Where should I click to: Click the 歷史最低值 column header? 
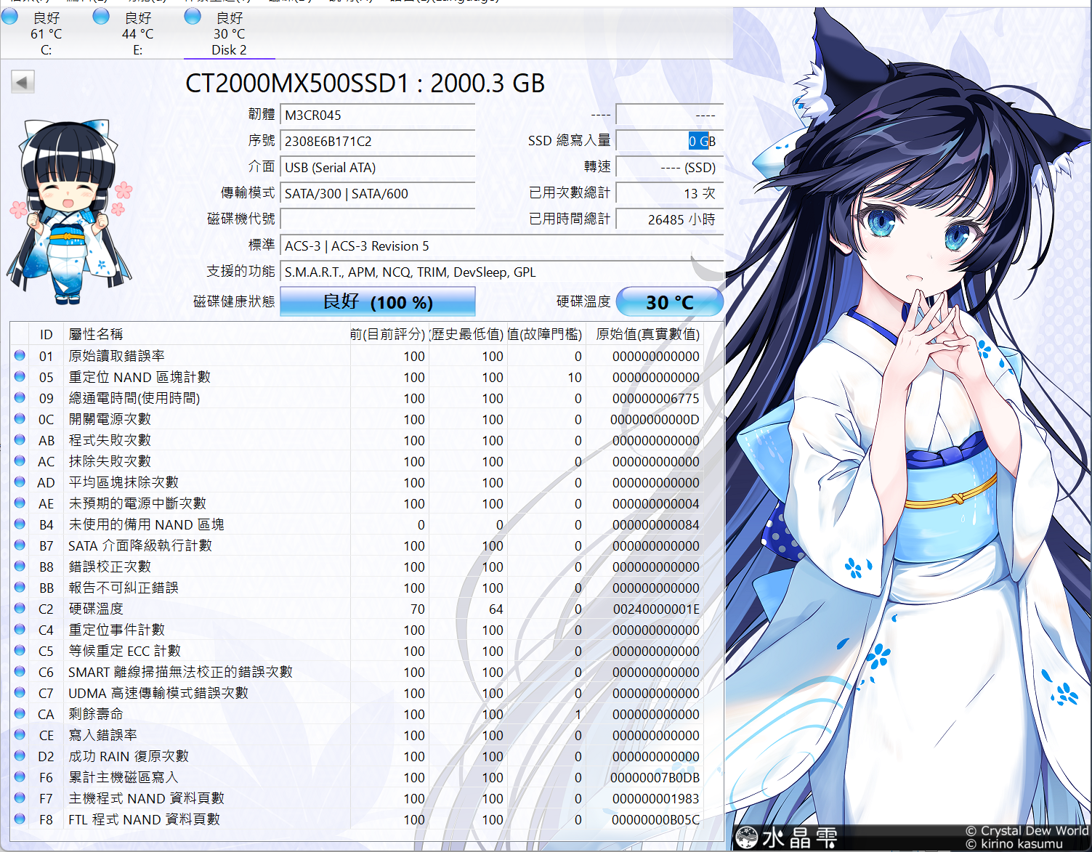(x=467, y=334)
